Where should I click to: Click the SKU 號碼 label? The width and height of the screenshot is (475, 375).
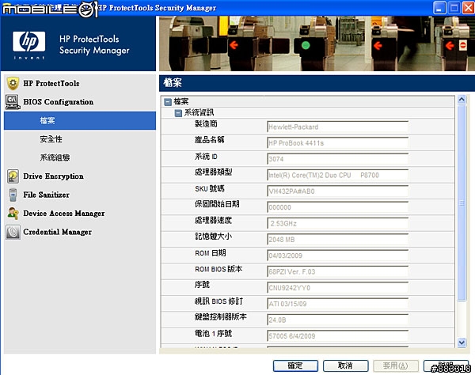[210, 189]
